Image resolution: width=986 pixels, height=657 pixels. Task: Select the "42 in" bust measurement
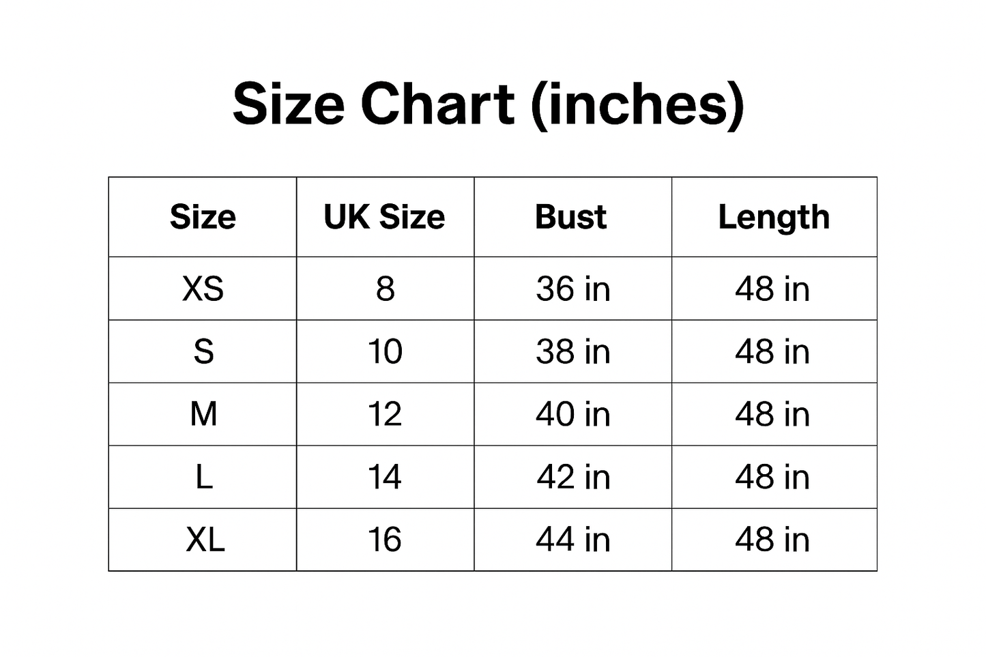click(x=572, y=477)
